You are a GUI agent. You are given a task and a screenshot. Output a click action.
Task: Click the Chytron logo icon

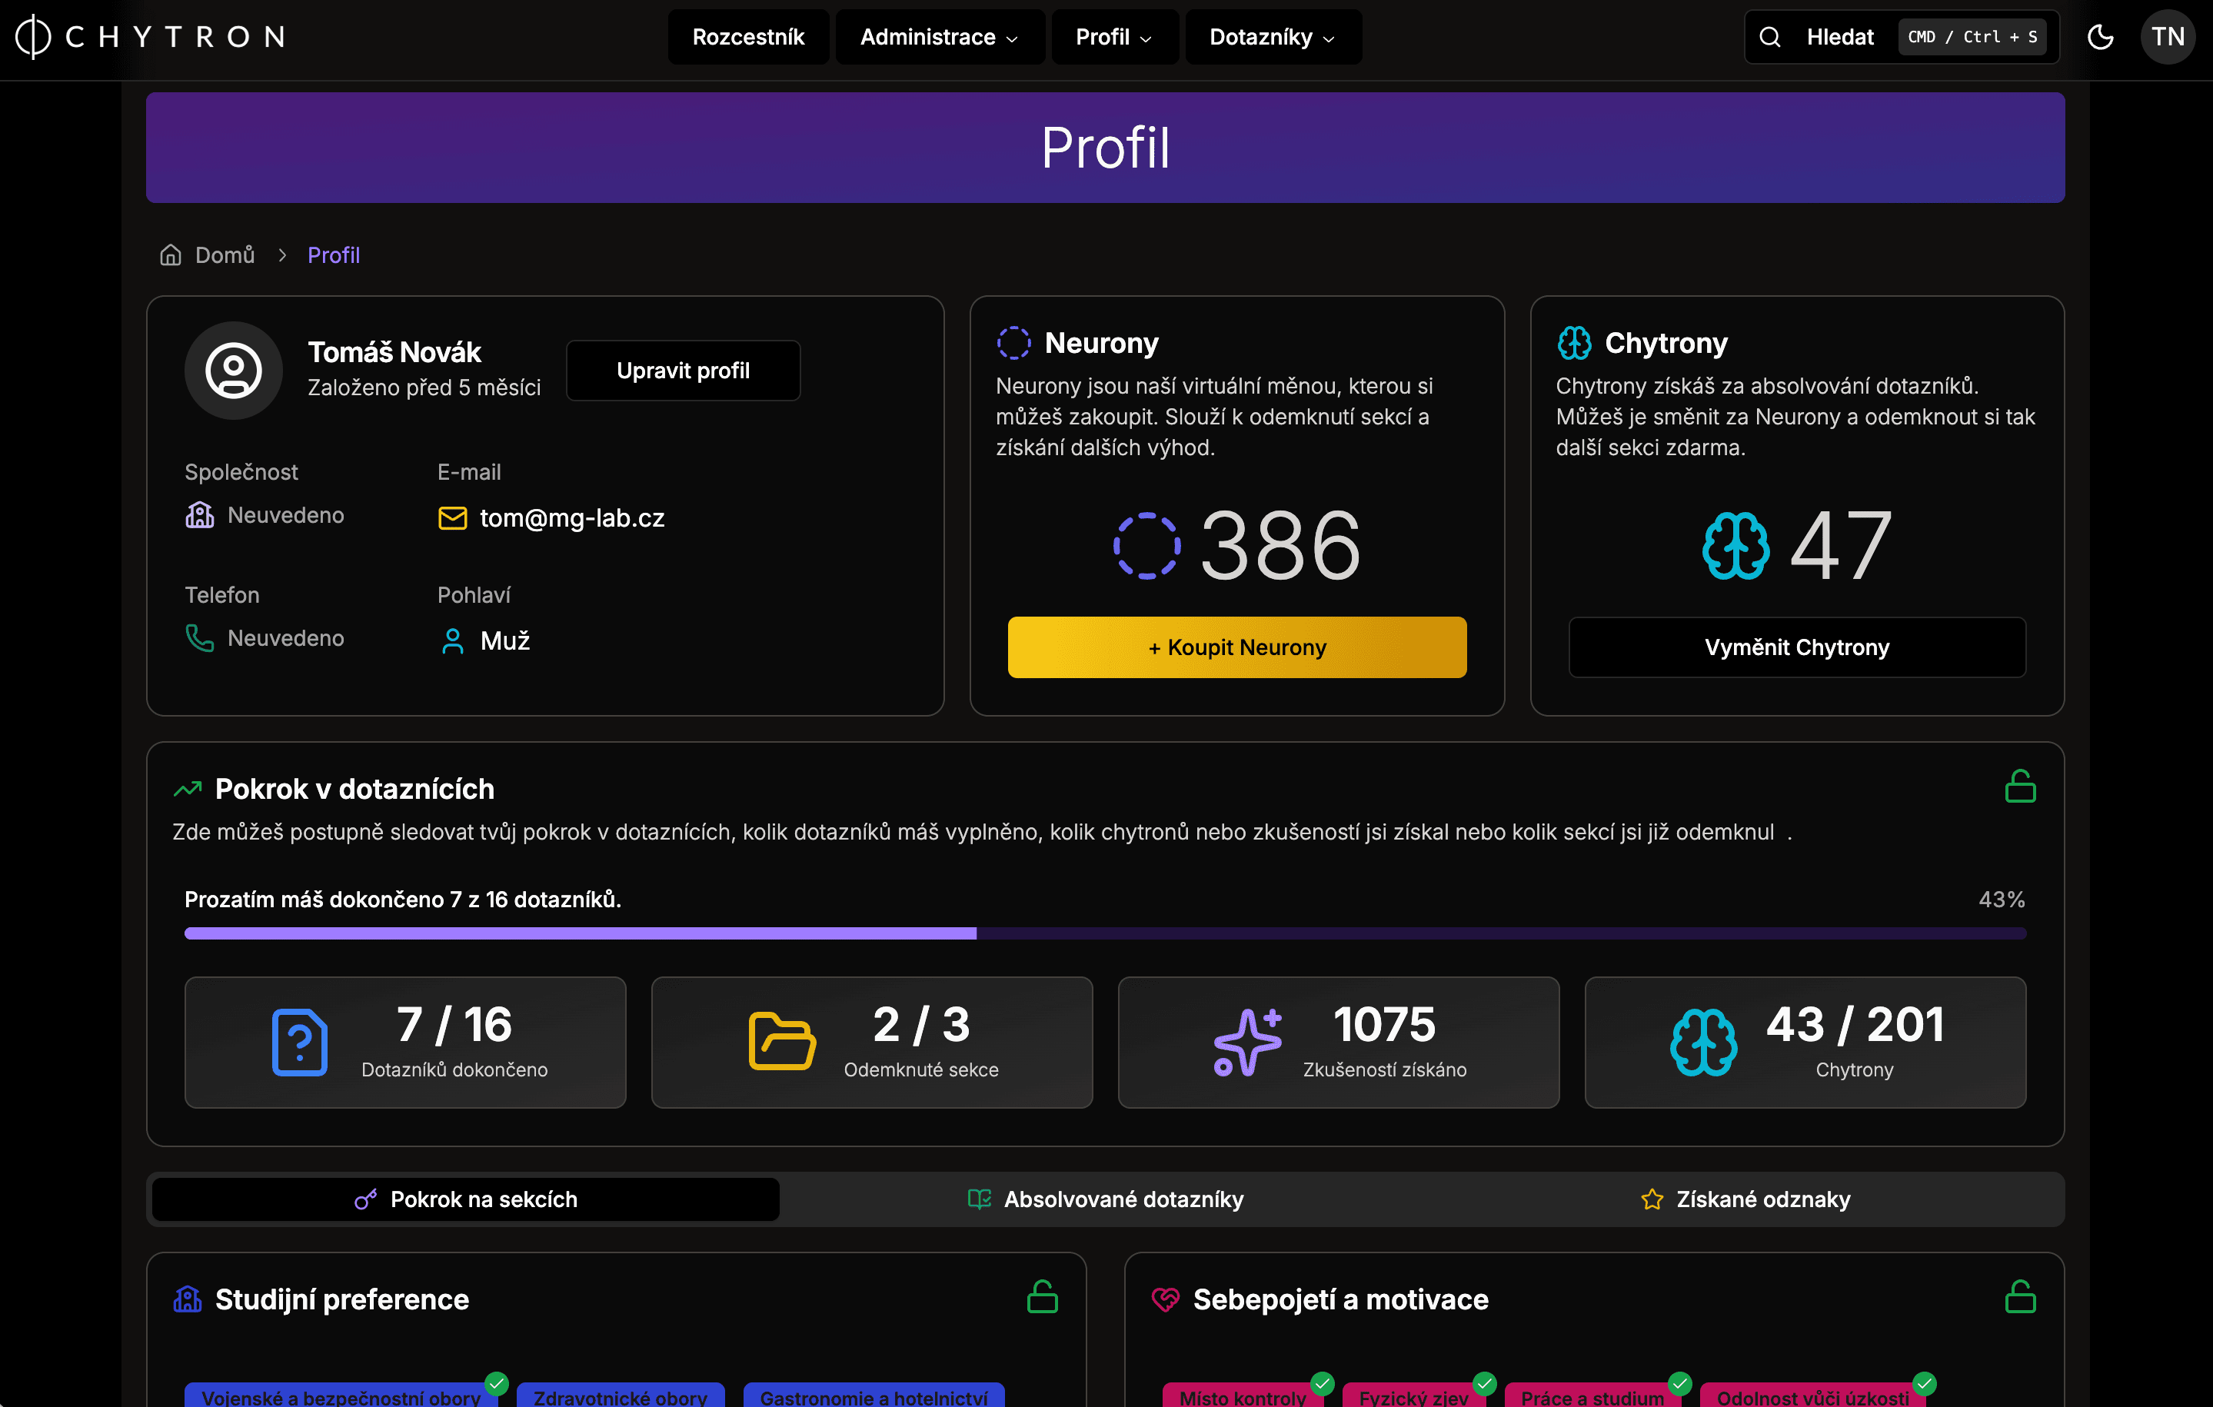33,37
